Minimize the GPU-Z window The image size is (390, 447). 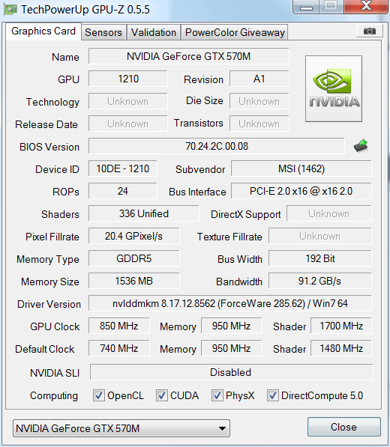click(x=306, y=7)
